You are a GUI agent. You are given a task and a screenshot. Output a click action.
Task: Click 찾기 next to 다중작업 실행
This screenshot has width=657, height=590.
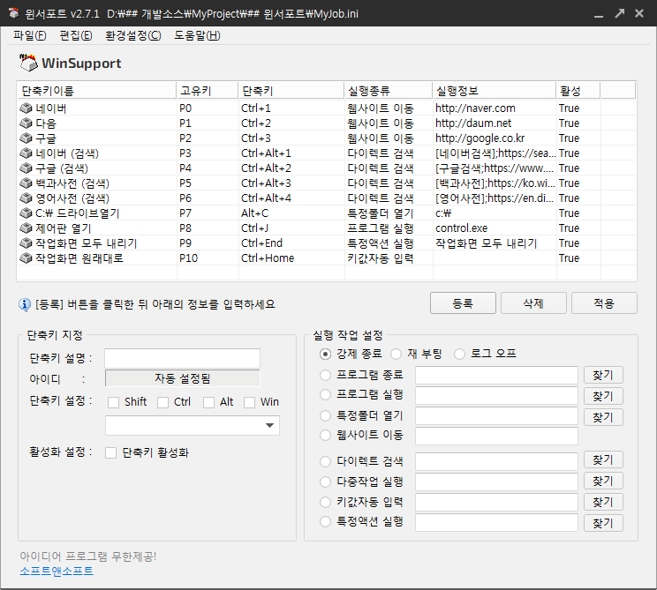[x=603, y=481]
